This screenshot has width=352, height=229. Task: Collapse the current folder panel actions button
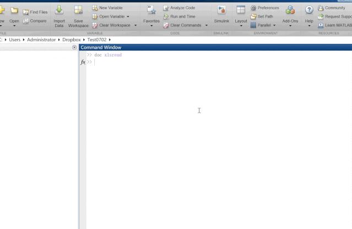74,47
